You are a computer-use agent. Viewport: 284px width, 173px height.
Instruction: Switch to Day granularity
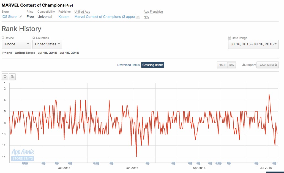tap(231, 65)
